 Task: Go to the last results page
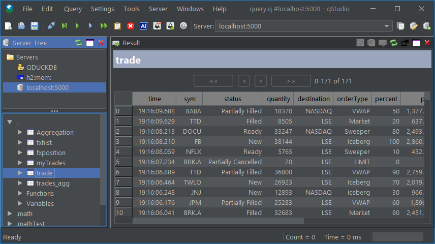coord(291,81)
